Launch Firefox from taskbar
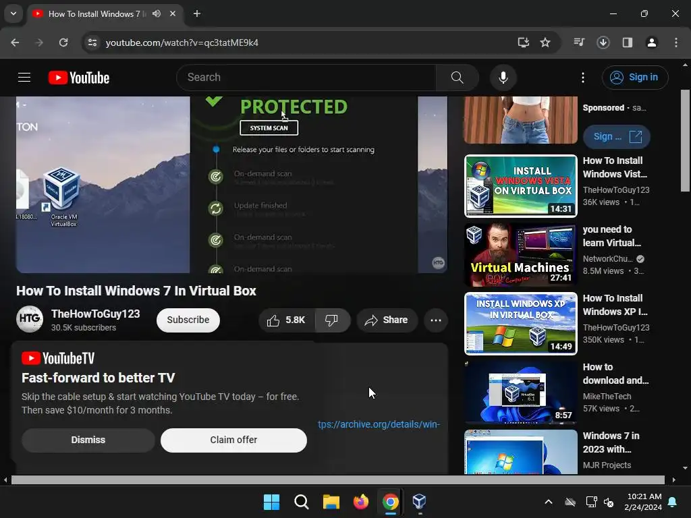The width and height of the screenshot is (691, 518). 361,502
